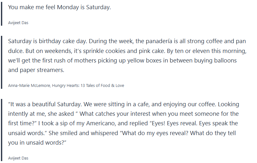Image resolution: width=257 pixels, height=163 pixels.
Task: Open Avijeet Das attribution under the Monday quote
Action: pos(18,23)
